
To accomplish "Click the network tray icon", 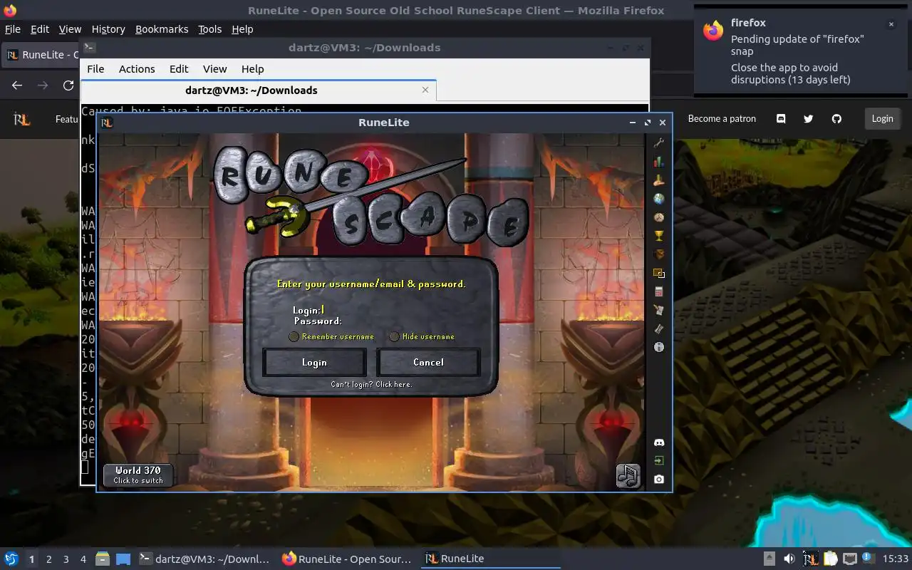I will pos(849,559).
